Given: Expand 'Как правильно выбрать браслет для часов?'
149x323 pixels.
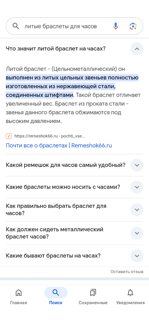Looking at the screenshot, I should click(x=137, y=210).
